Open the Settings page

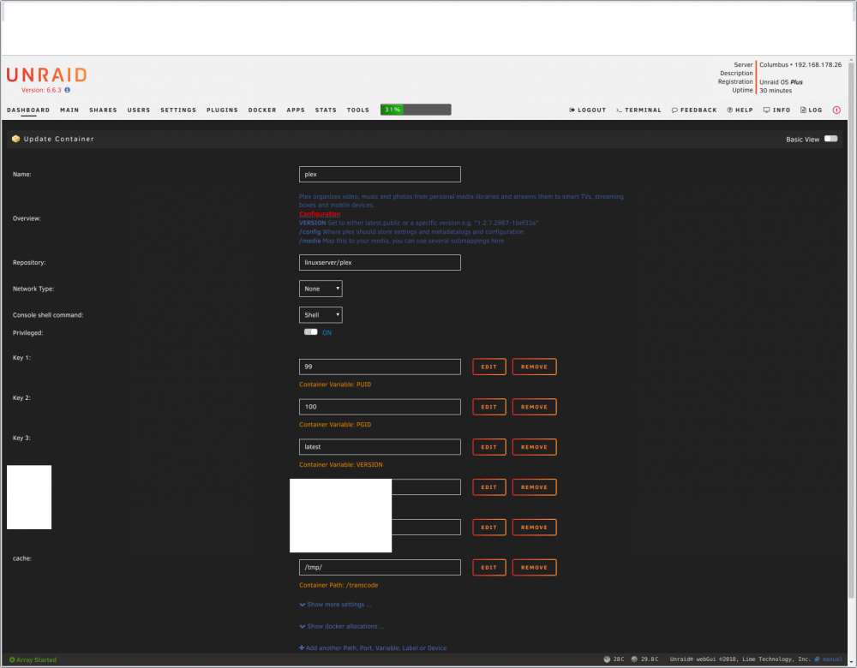coord(178,110)
